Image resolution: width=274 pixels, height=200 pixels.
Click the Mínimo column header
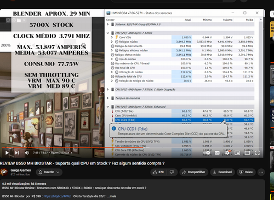click(x=207, y=20)
